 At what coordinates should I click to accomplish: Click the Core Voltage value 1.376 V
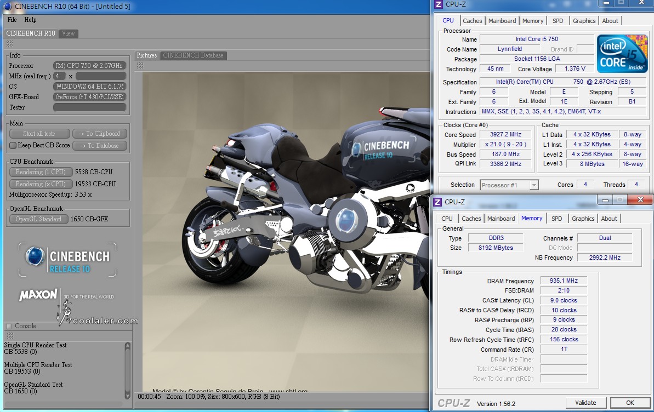pos(575,69)
